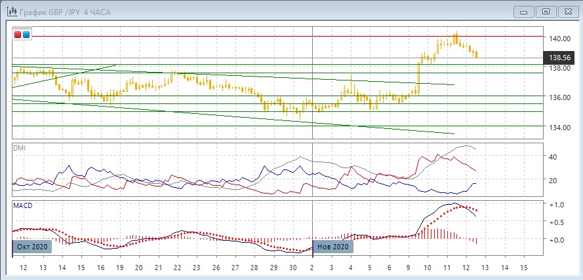Click the 134.00 price axis label
The image size is (583, 280).
coord(559,127)
